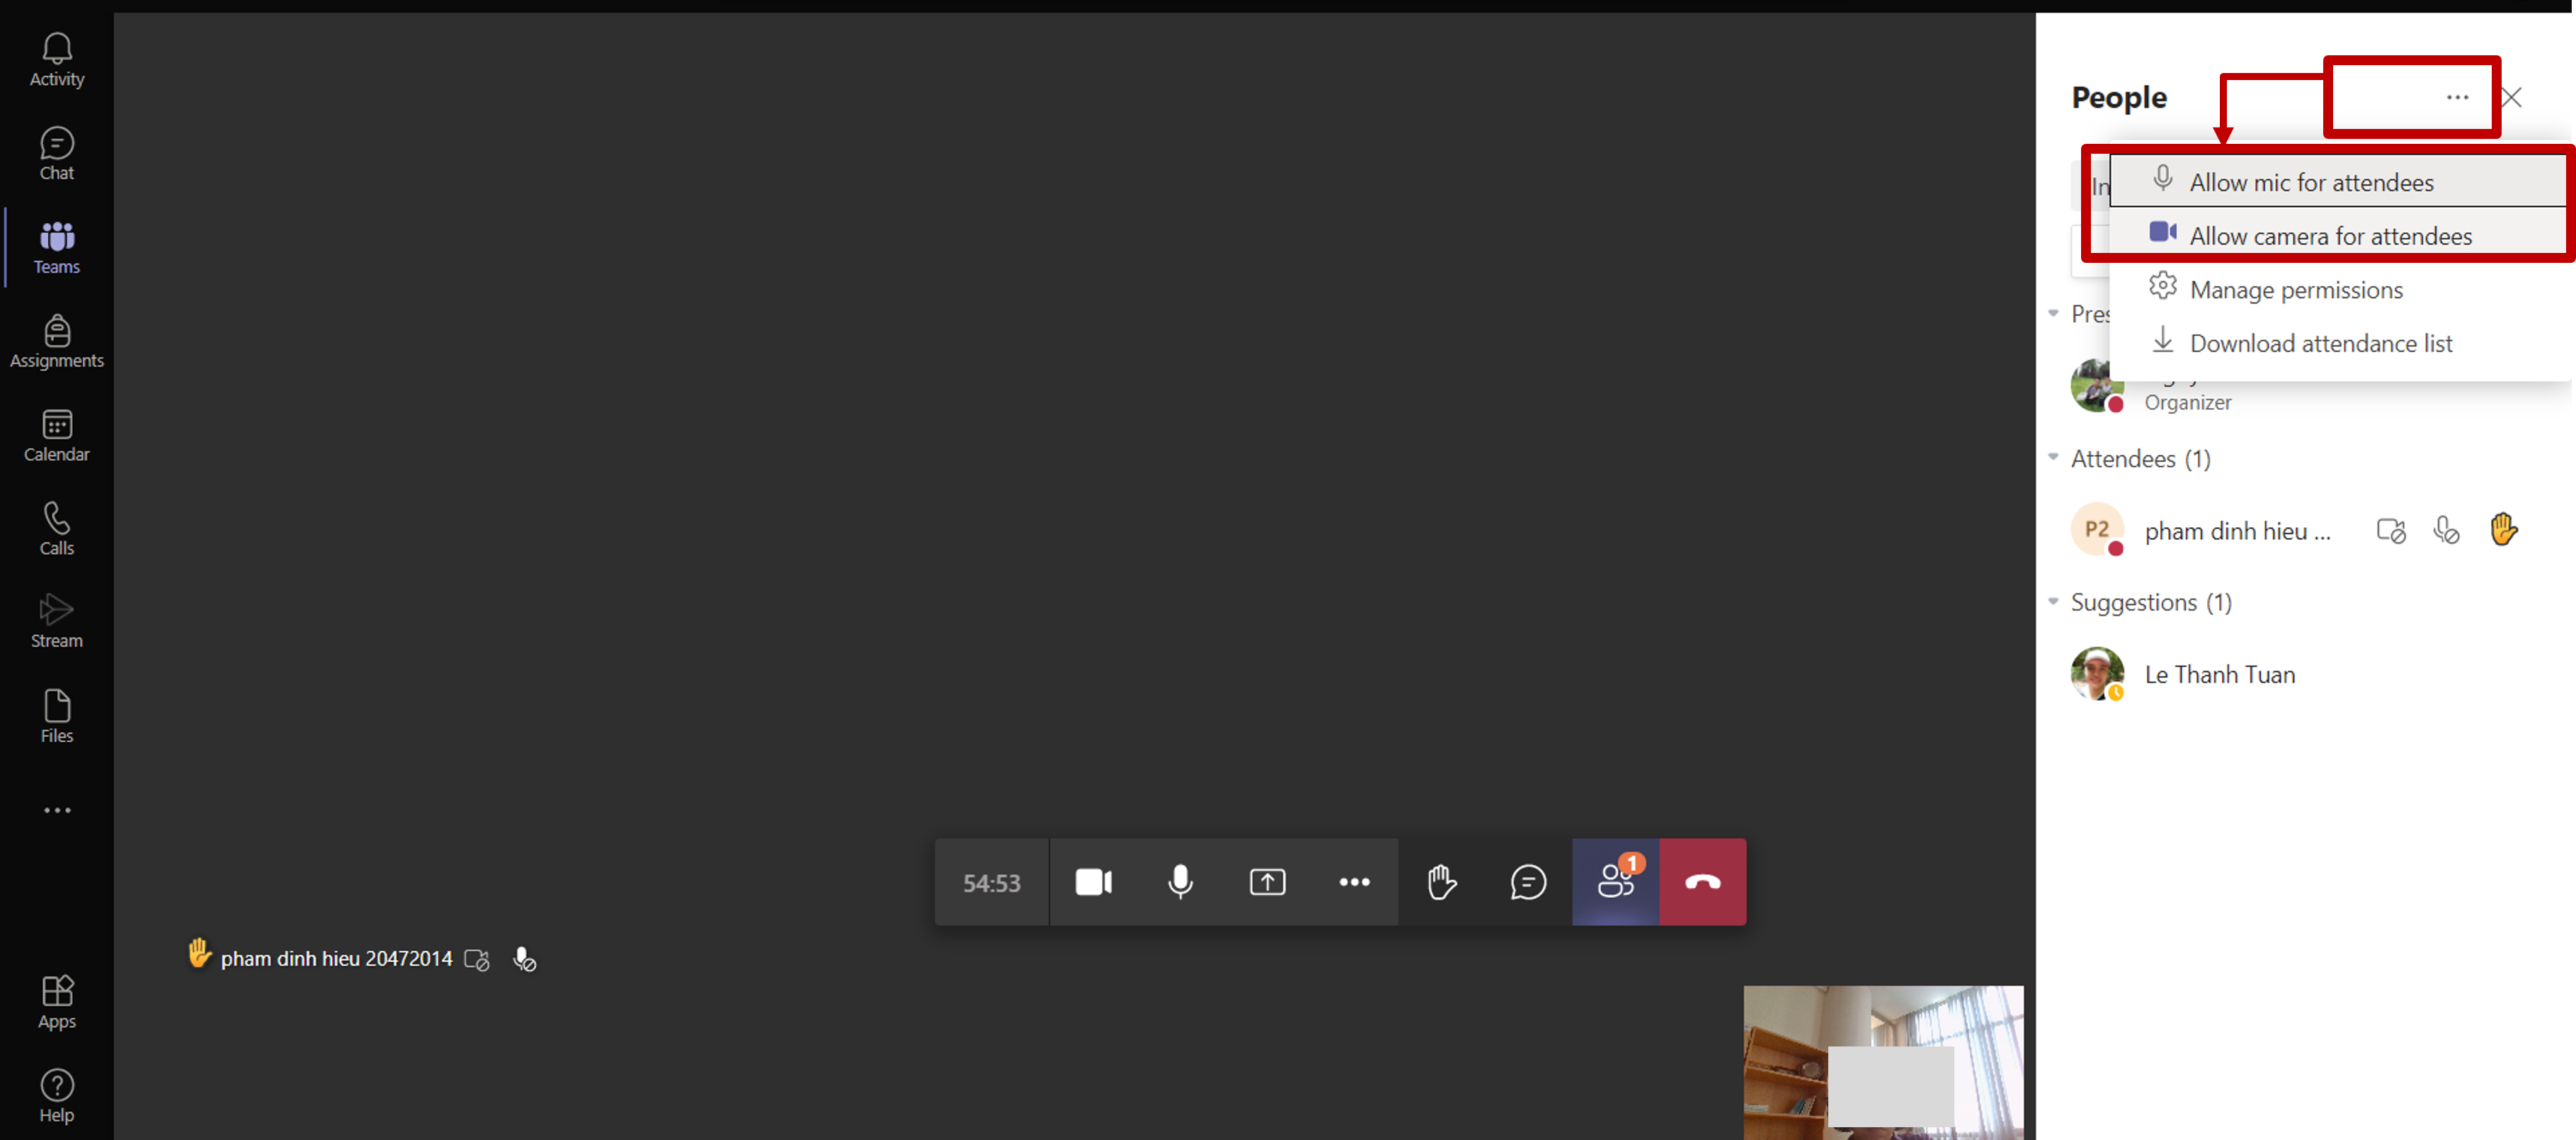Open the Assignments app in sidebar
The height and width of the screenshot is (1140, 2576).
pyautogui.click(x=56, y=342)
